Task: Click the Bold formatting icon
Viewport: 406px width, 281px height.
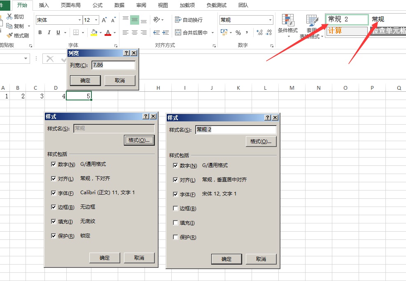Action: click(x=40, y=33)
